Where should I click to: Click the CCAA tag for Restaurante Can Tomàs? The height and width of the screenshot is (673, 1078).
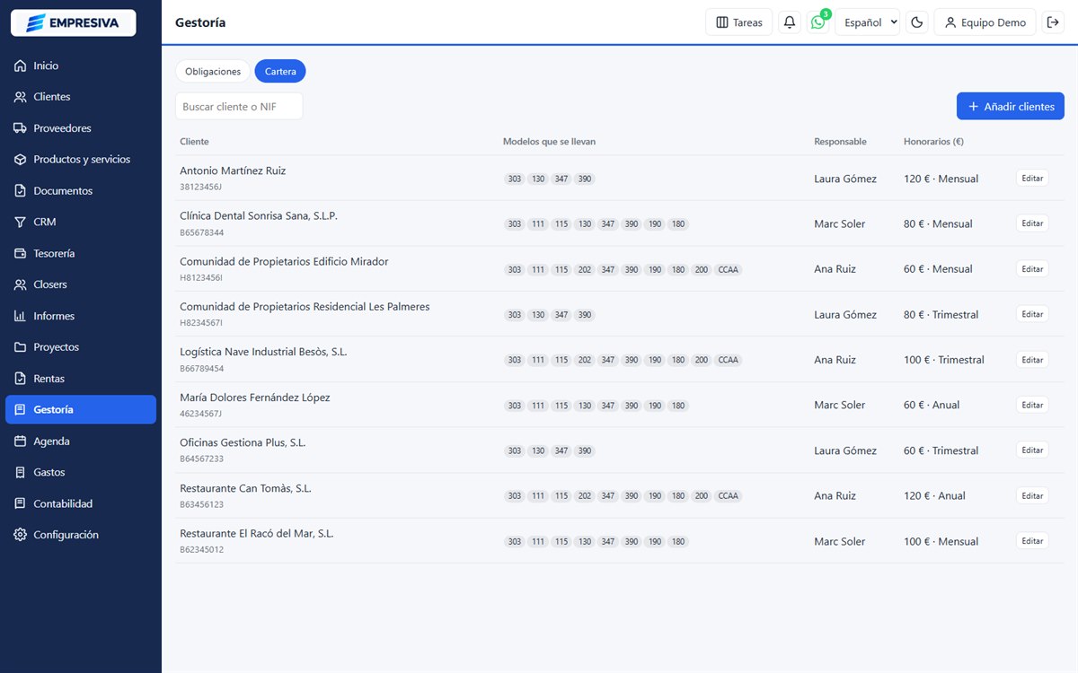pos(728,496)
